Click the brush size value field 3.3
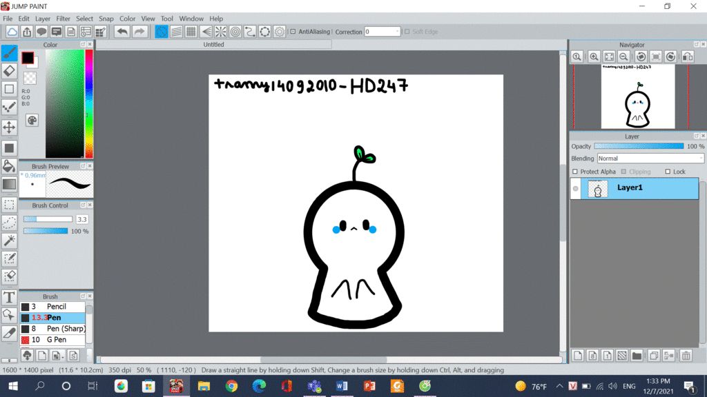 point(82,219)
